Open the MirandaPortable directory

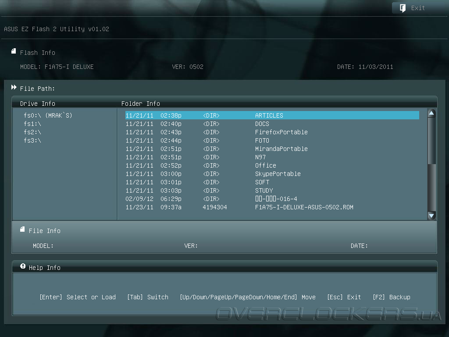[x=272, y=149]
